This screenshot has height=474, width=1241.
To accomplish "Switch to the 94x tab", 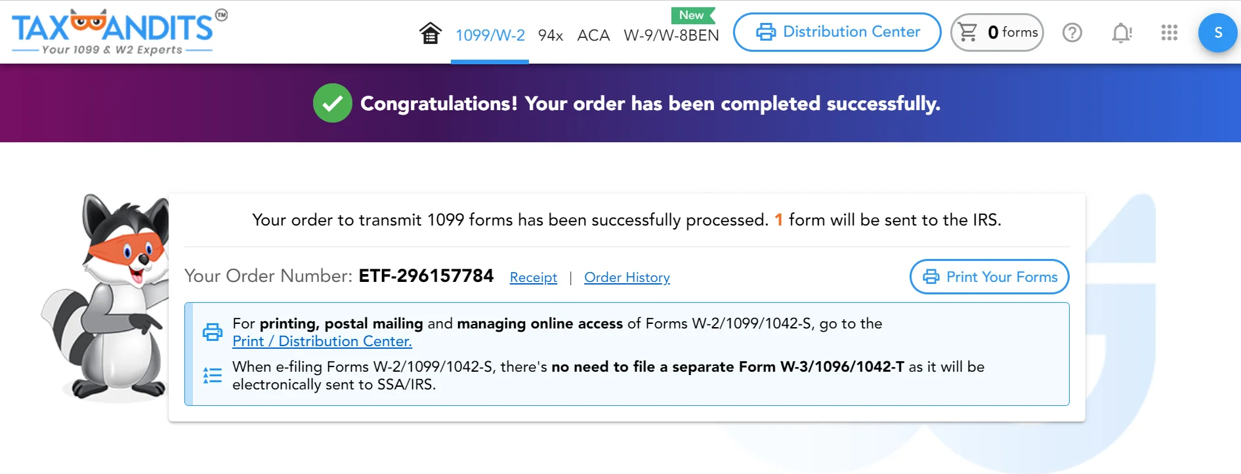I will click(550, 35).
